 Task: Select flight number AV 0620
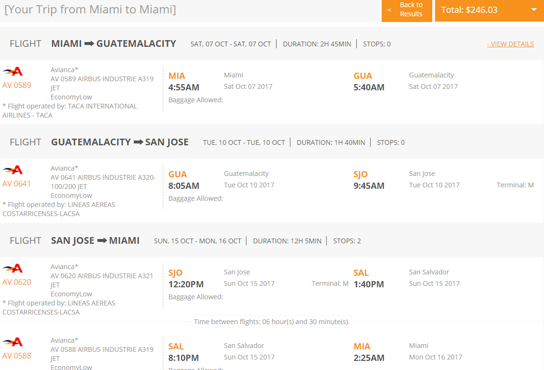click(17, 283)
